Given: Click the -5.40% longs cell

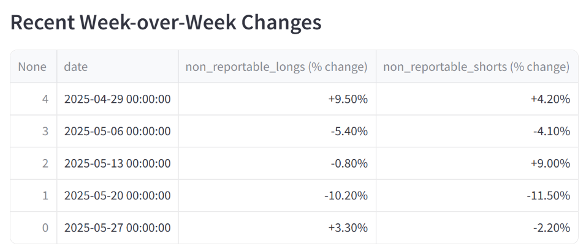Looking at the screenshot, I should [277, 131].
